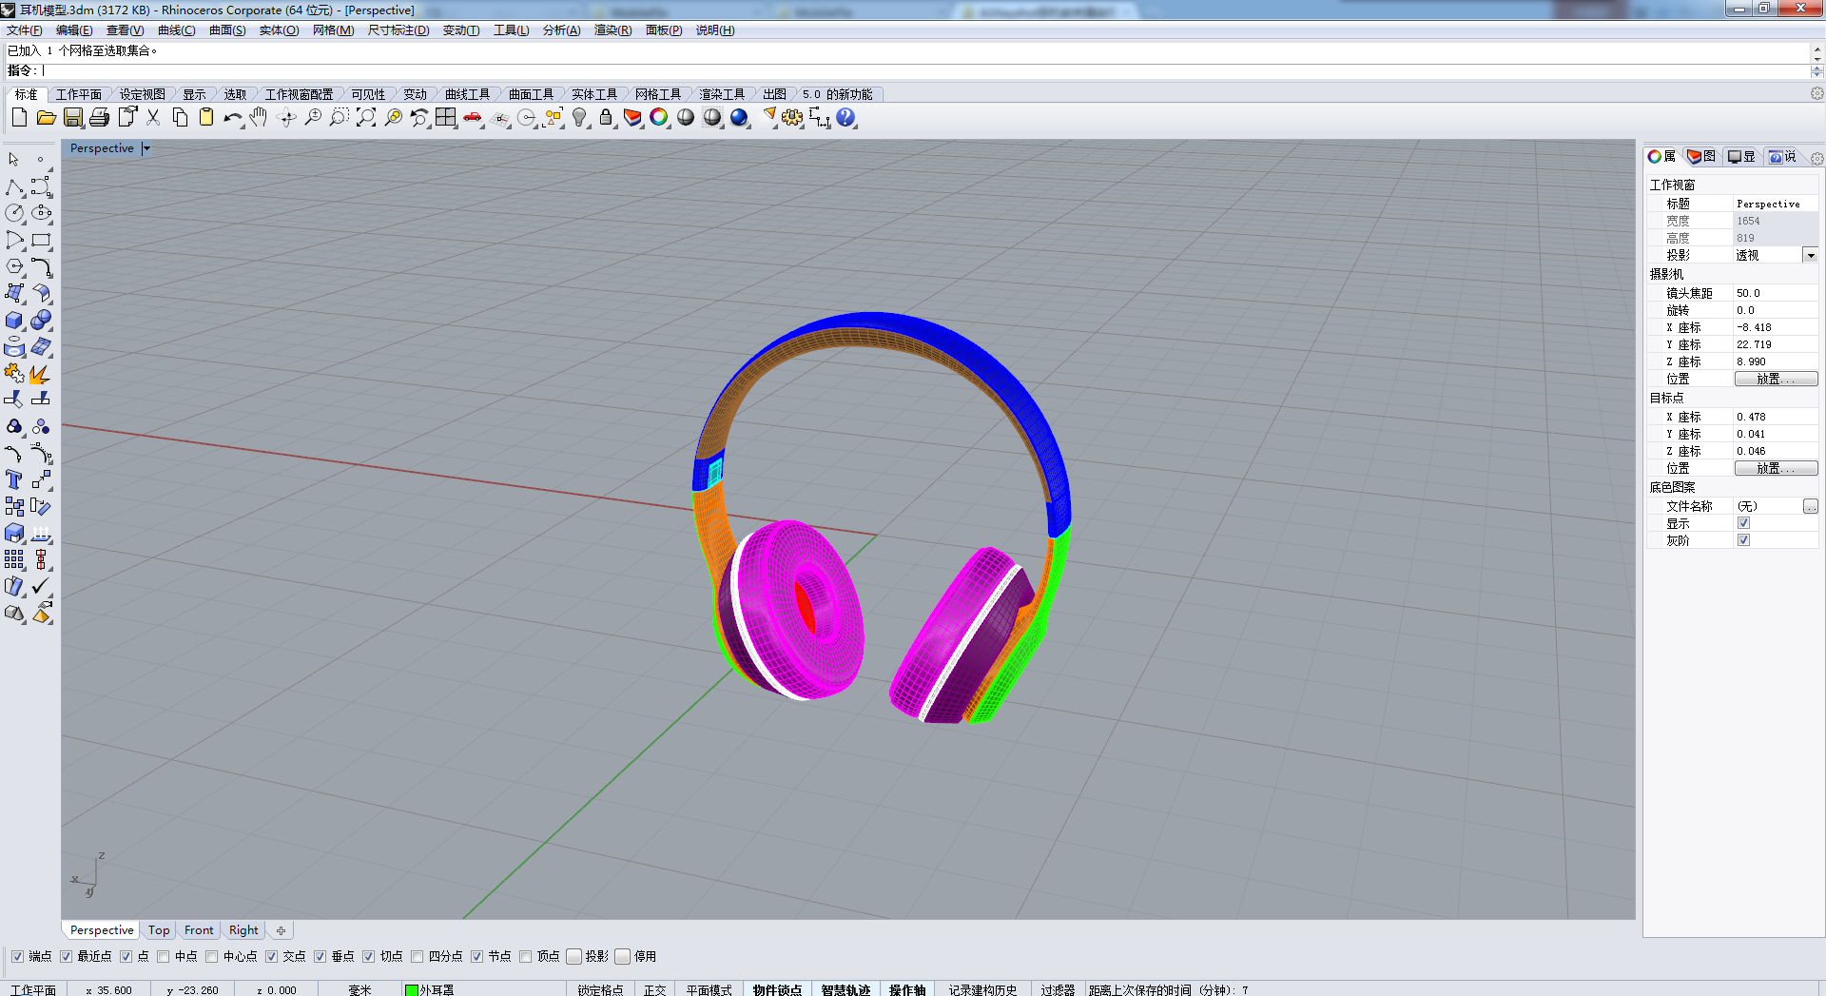Toggle 智慧轨迹 in status bar
Viewport: 1826px width, 996px height.
pyautogui.click(x=845, y=989)
